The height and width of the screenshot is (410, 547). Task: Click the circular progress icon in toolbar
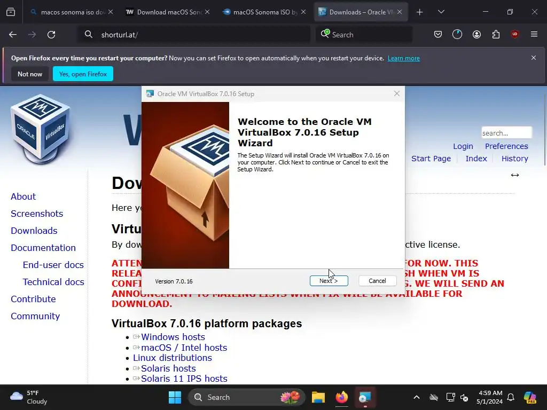(x=457, y=35)
